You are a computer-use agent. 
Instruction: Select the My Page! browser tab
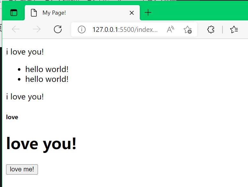pyautogui.click(x=82, y=13)
